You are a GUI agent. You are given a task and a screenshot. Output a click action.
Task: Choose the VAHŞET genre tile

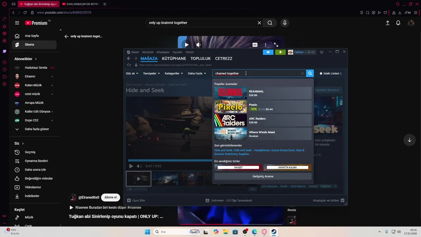pyautogui.click(x=238, y=168)
